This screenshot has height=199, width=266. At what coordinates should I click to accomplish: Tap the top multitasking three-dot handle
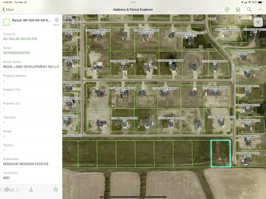pyautogui.click(x=133, y=2)
